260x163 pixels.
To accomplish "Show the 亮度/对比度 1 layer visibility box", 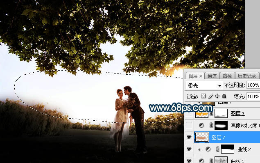I will 189,125.
